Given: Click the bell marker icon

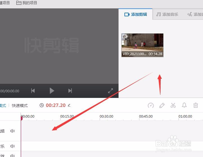Looking at the screenshot, I should point(184,105).
